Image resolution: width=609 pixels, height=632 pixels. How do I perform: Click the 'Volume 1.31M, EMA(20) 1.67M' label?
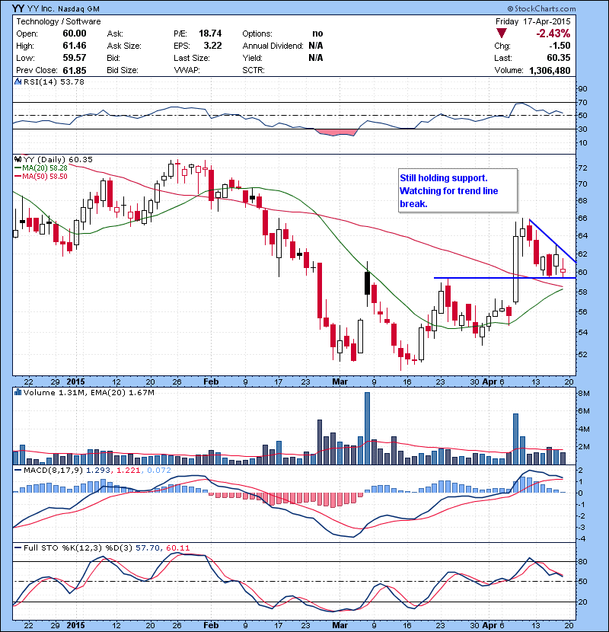(x=88, y=392)
